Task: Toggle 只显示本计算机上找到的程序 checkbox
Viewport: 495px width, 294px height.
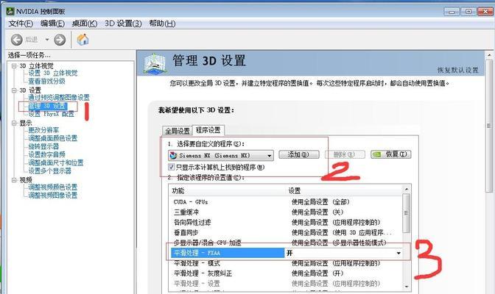Action: click(172, 167)
